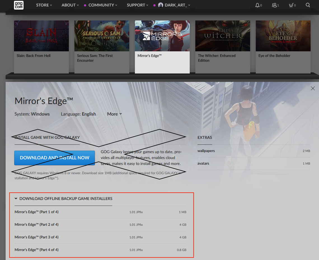Click the search magnifier icon
The height and width of the screenshot is (260, 319).
(308, 5)
